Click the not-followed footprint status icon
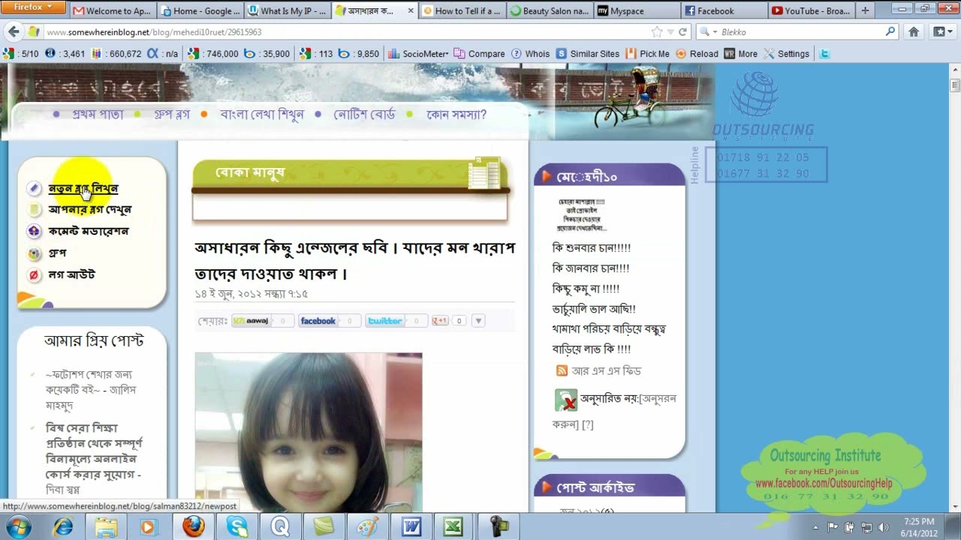 565,400
